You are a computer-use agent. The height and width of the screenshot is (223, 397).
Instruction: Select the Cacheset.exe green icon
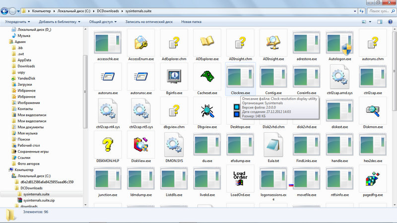207,76
